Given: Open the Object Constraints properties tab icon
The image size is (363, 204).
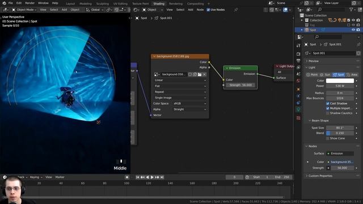Looking at the screenshot, I should coord(298,103).
